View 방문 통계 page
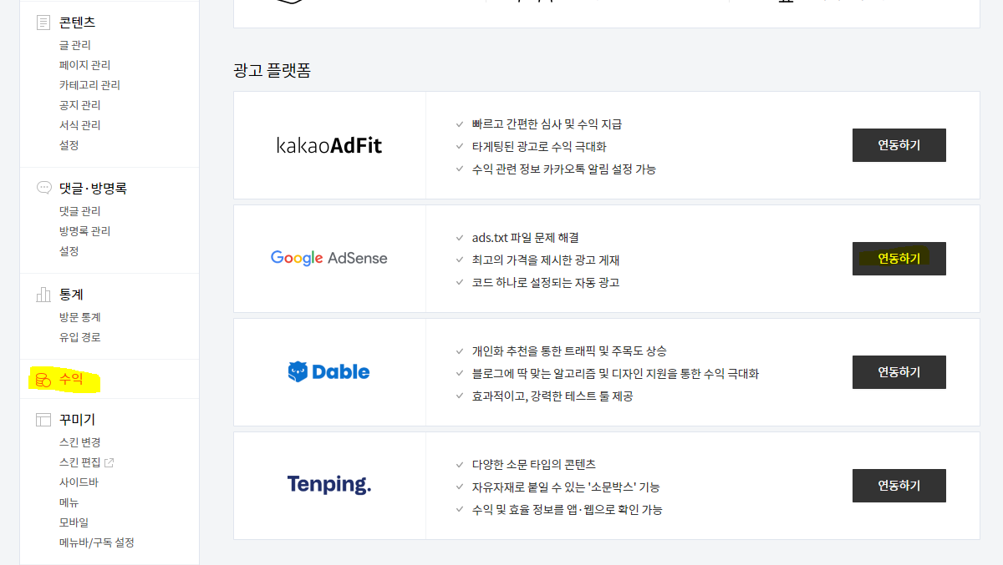 pyautogui.click(x=80, y=317)
